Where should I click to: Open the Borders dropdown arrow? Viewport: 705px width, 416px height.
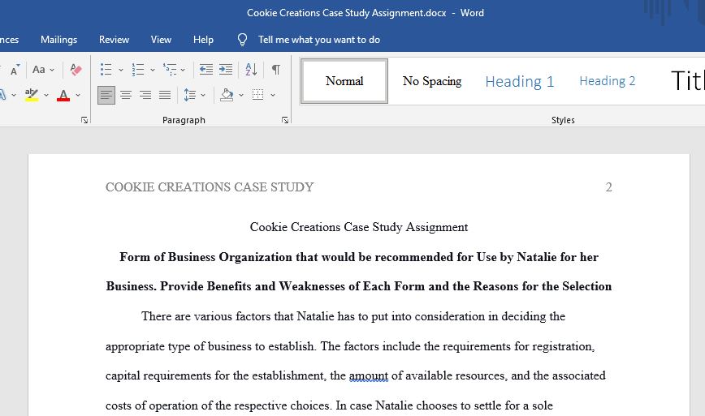[x=272, y=95]
